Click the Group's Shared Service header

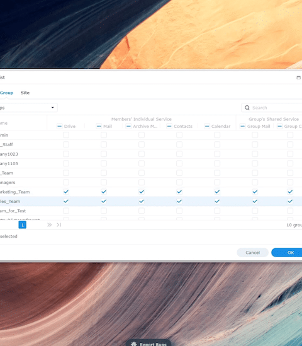274,119
